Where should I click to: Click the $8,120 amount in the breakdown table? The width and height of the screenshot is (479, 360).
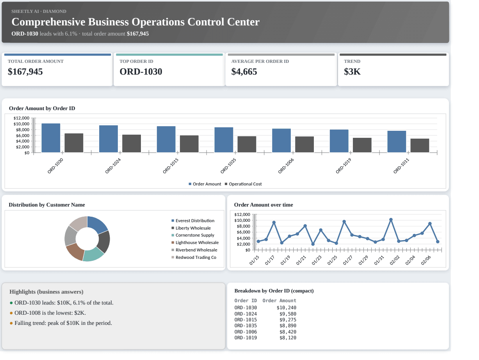tap(288, 338)
